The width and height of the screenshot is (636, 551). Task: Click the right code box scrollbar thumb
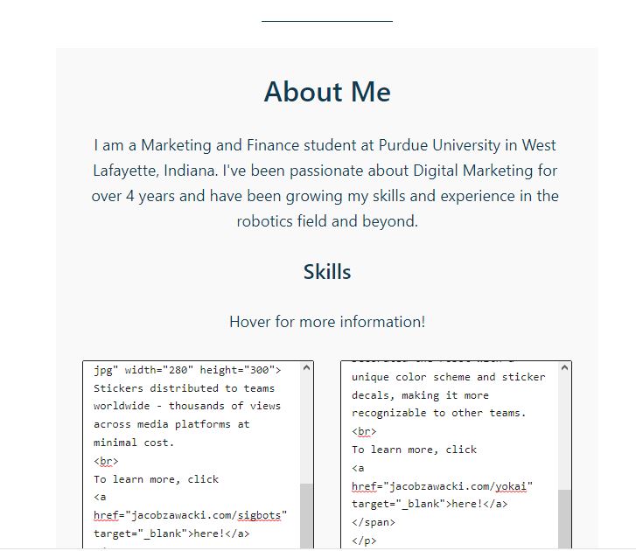coord(564,519)
